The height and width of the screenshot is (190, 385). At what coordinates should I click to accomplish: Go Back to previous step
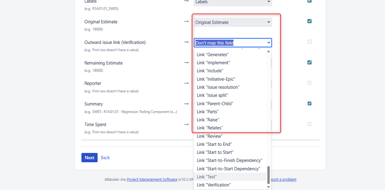point(105,158)
